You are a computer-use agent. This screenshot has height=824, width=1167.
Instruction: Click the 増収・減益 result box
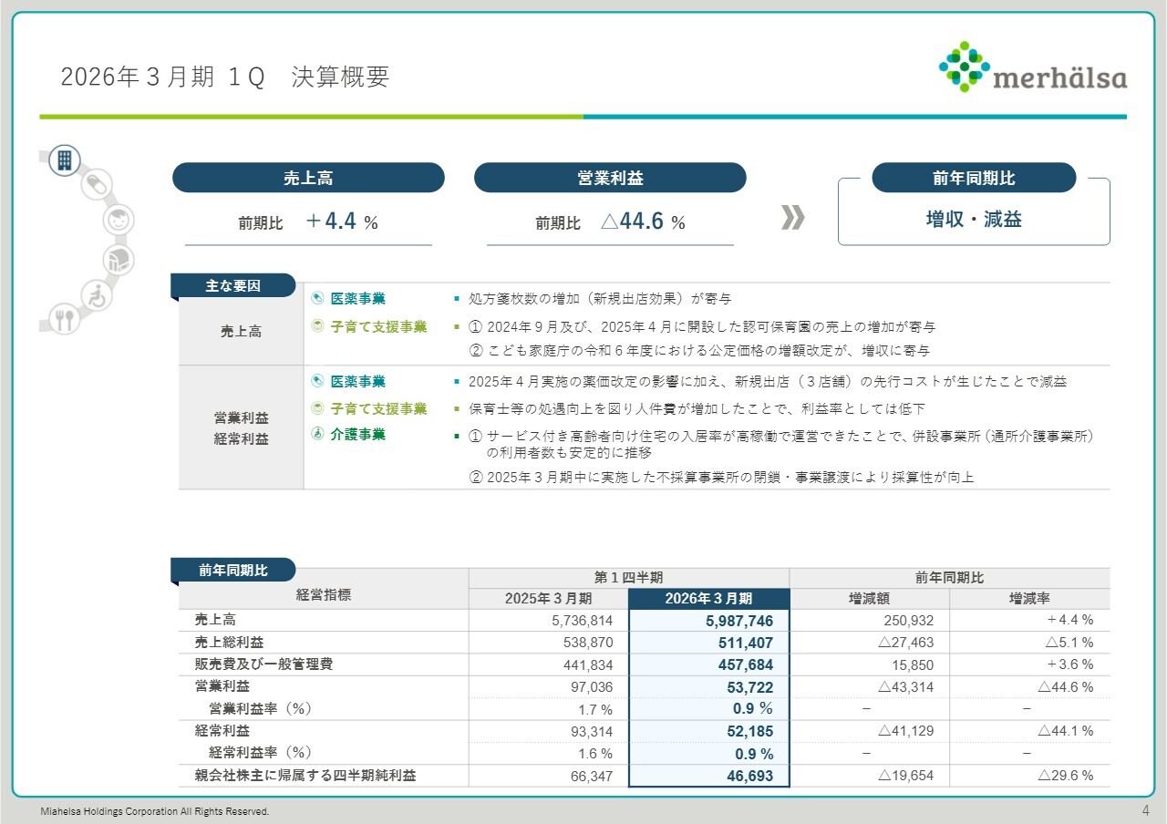[x=974, y=221]
